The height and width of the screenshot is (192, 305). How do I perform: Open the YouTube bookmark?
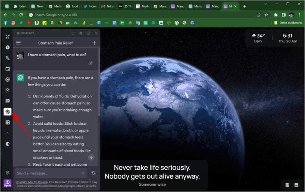point(29,23)
